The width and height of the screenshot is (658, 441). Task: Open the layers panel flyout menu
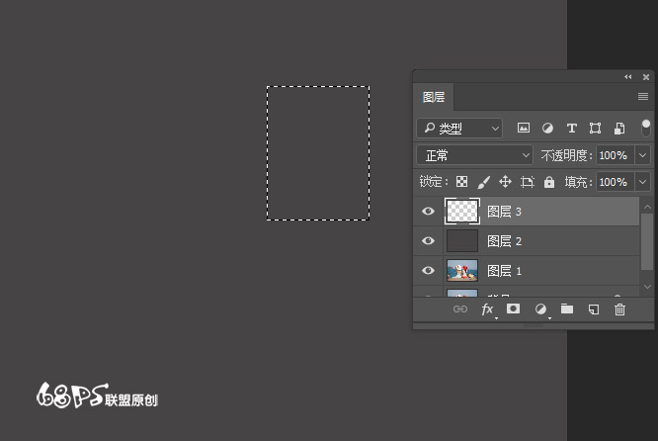(643, 96)
